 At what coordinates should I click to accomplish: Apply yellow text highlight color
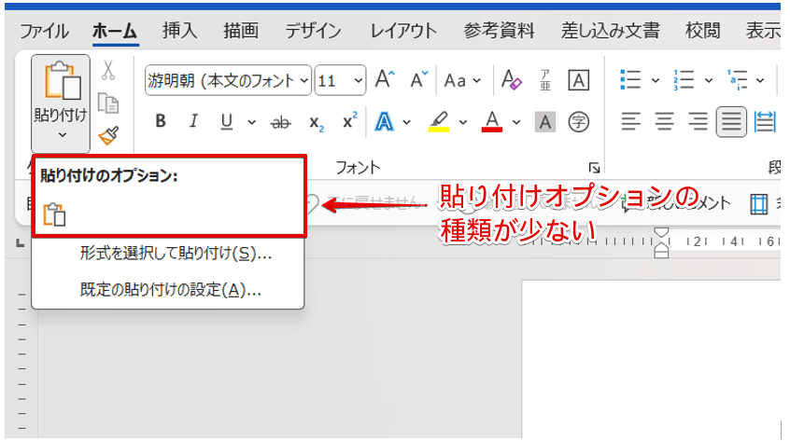pyautogui.click(x=439, y=122)
